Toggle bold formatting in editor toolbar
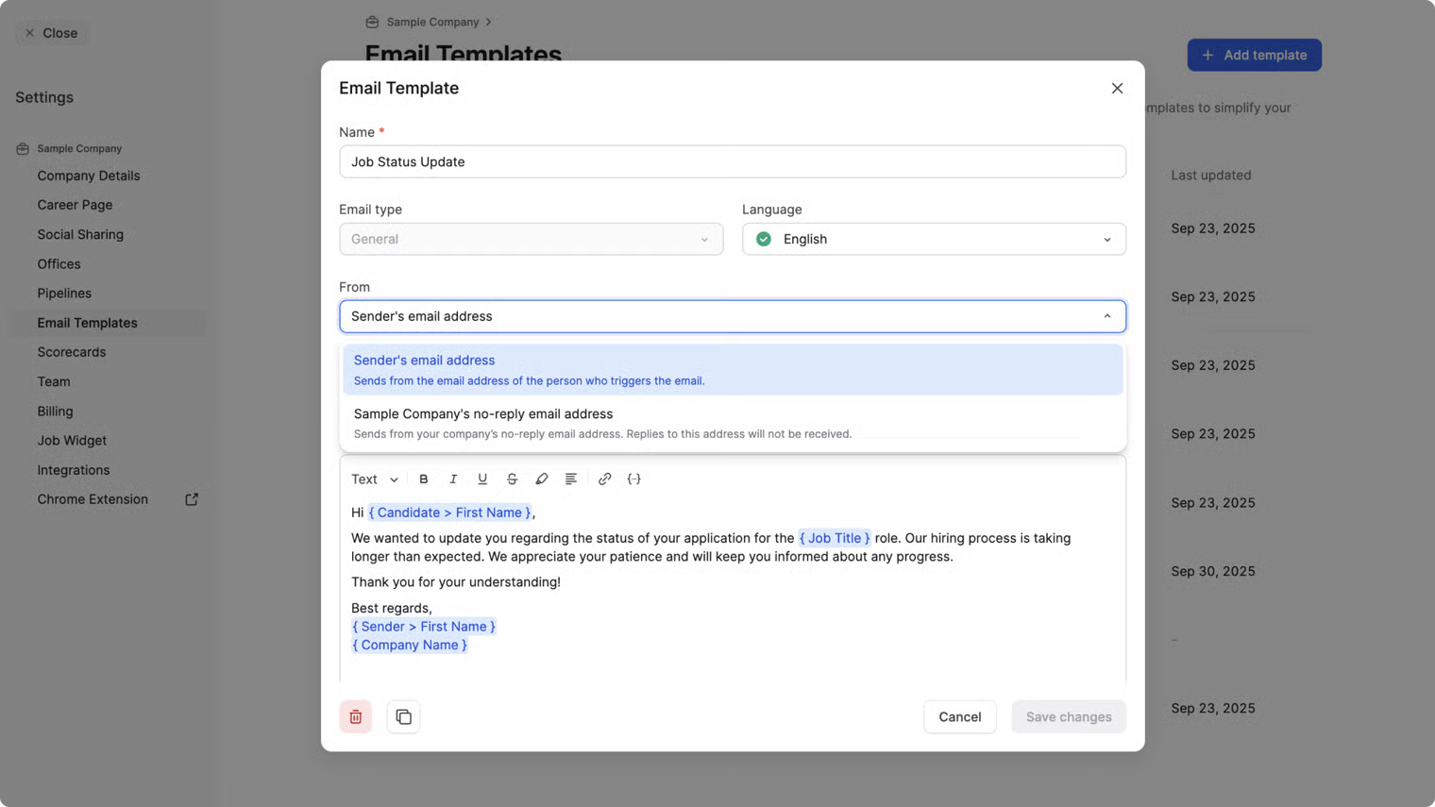 click(x=423, y=479)
